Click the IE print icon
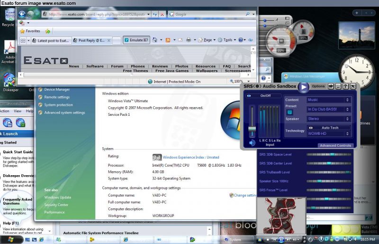Viewport: 379px width, 244px height. [189, 40]
